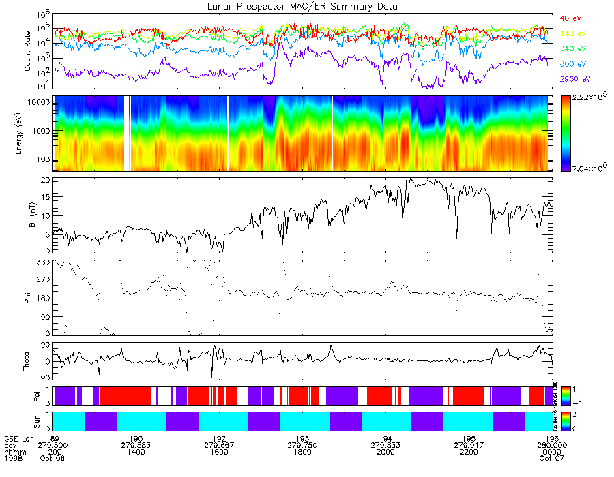Click the '0000' time tick label

552,452
